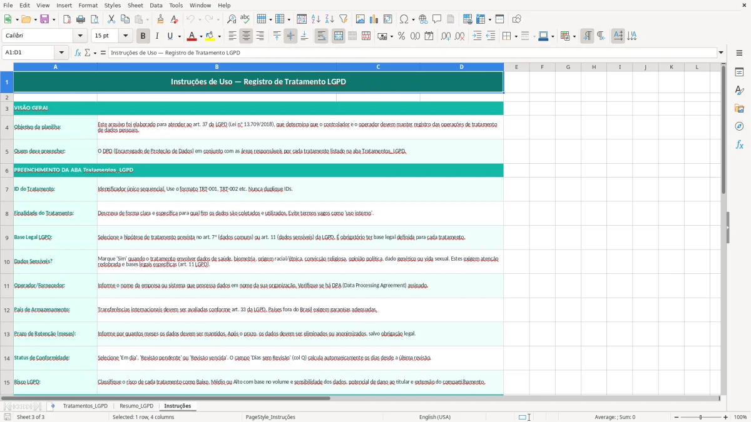Clear direct formatting icon
Viewport: 751px width, 422px height.
(x=175, y=19)
